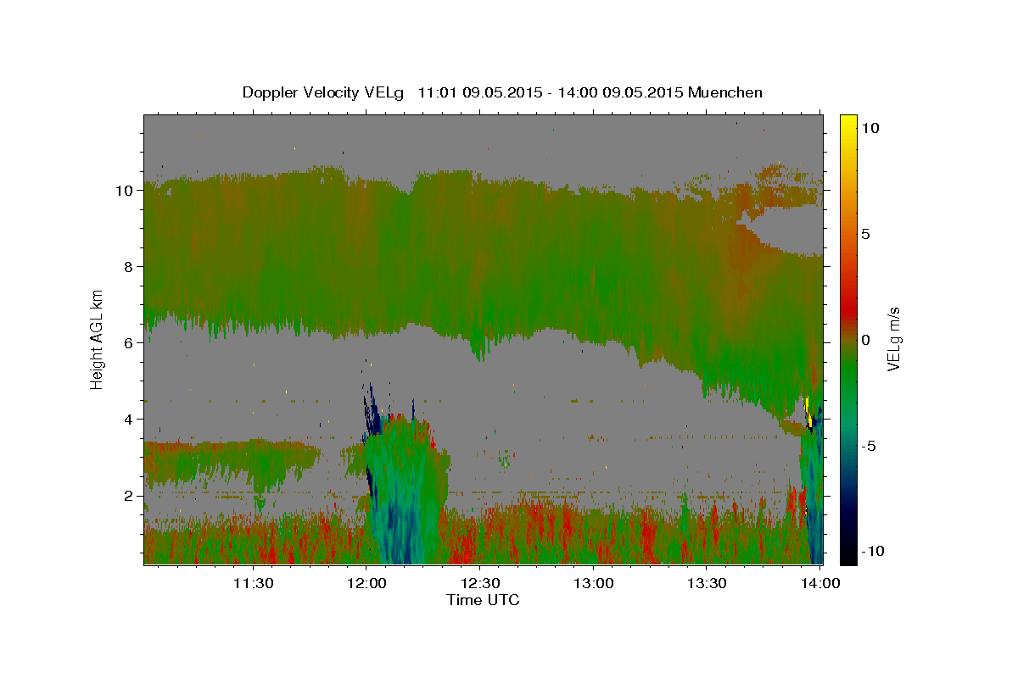Click the 12:30 time tick label
Screen dimensions: 1018x678
pos(479,582)
